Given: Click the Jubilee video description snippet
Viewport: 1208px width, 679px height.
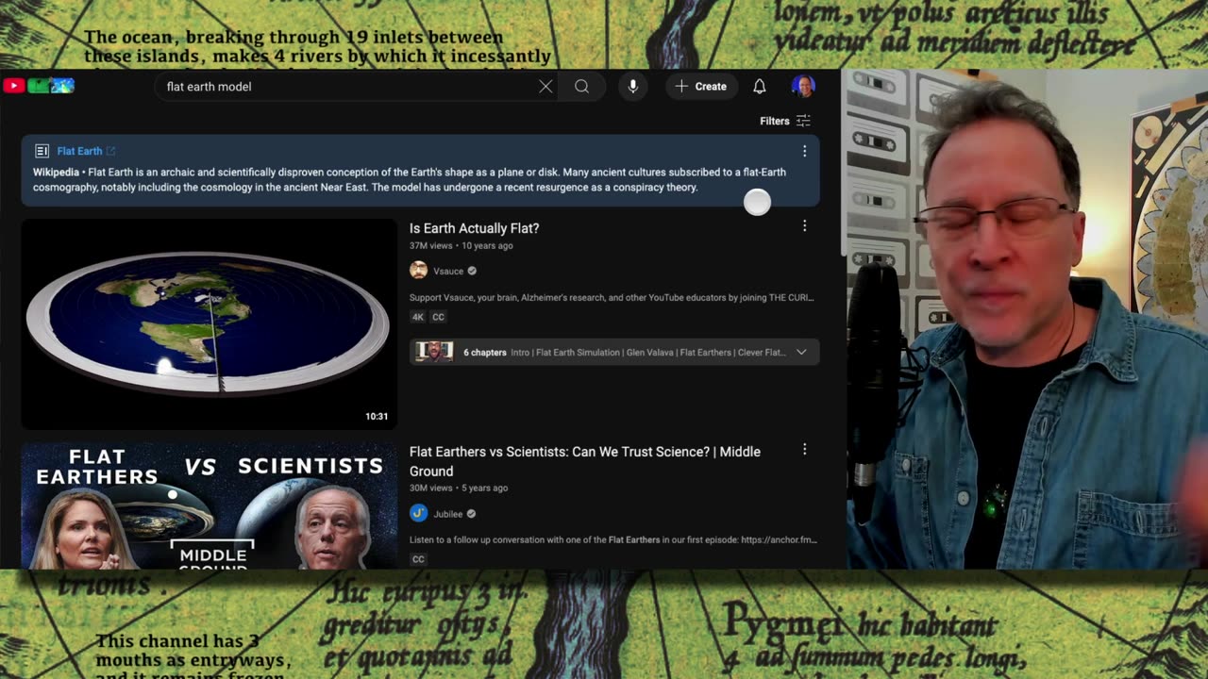Looking at the screenshot, I should coord(613,540).
